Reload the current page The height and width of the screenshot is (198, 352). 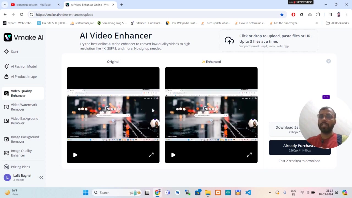tap(21, 15)
